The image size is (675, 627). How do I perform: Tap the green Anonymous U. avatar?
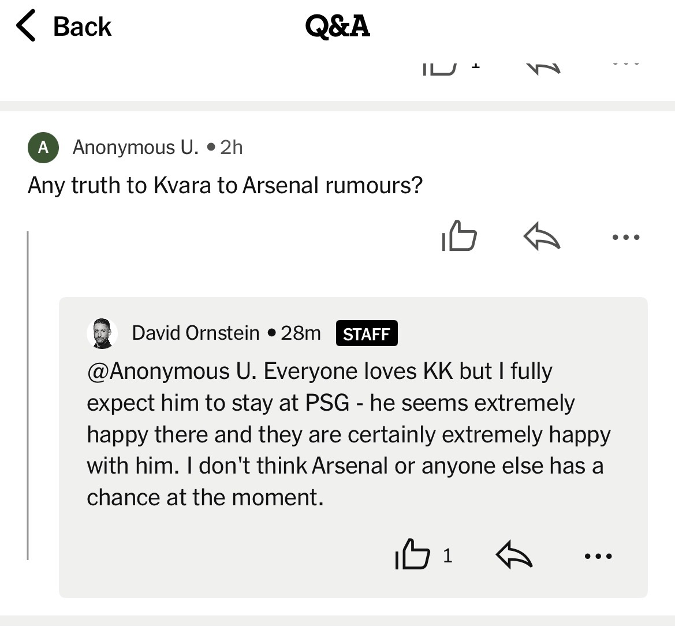tap(43, 148)
